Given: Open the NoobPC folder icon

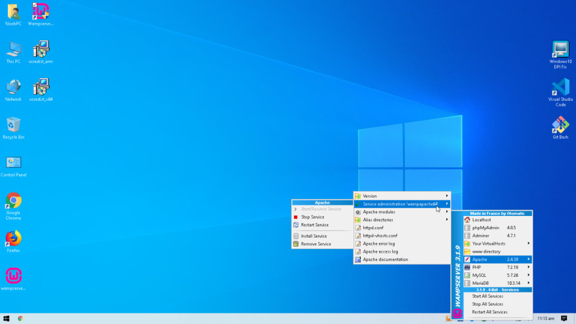Looking at the screenshot, I should (13, 14).
